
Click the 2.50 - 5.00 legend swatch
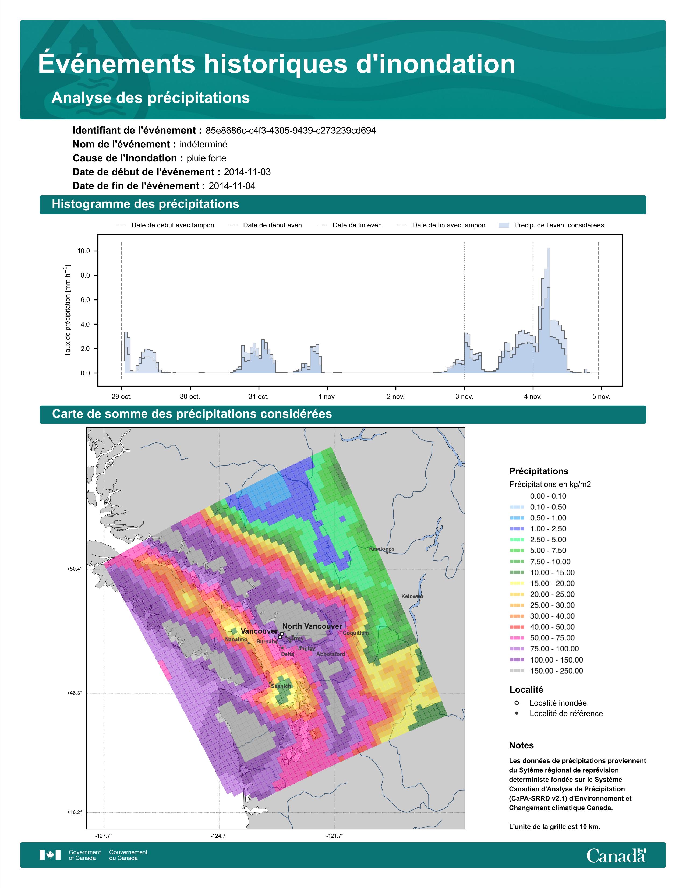[517, 540]
